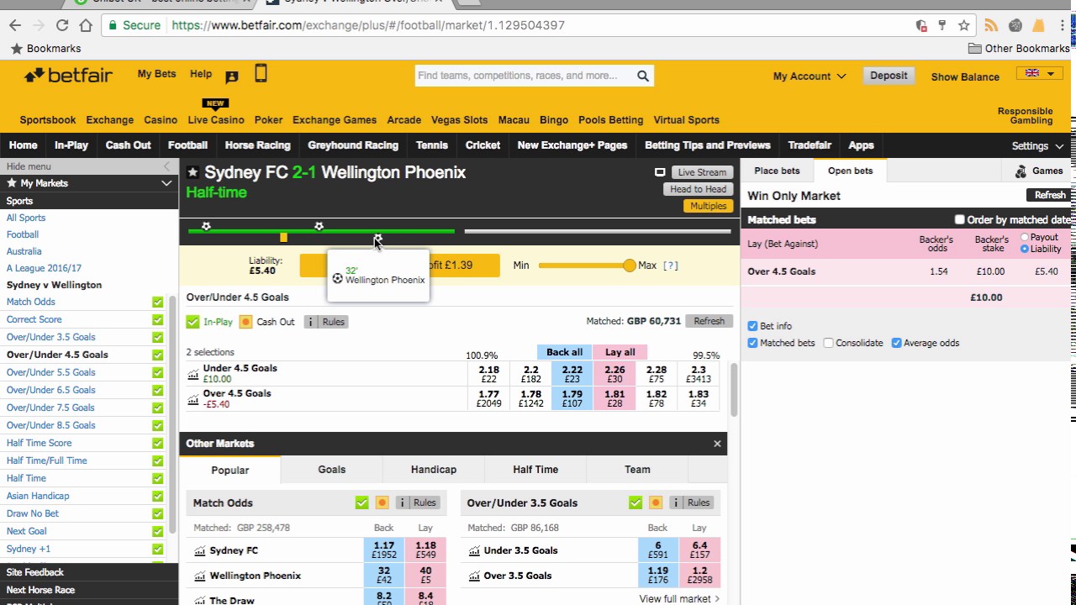
Task: Click Refresh in the Win Only Market panel
Action: (x=1050, y=195)
